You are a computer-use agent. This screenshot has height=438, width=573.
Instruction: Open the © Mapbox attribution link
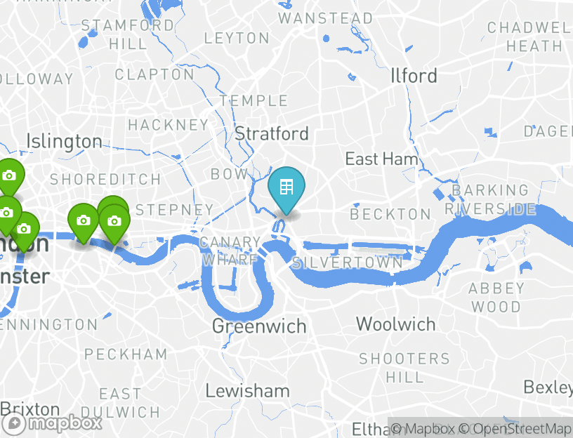(x=423, y=428)
